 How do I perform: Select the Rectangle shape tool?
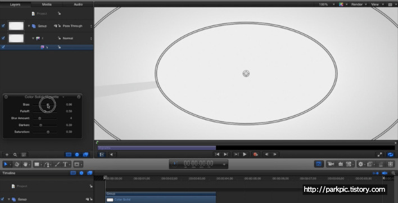[x=37, y=164]
